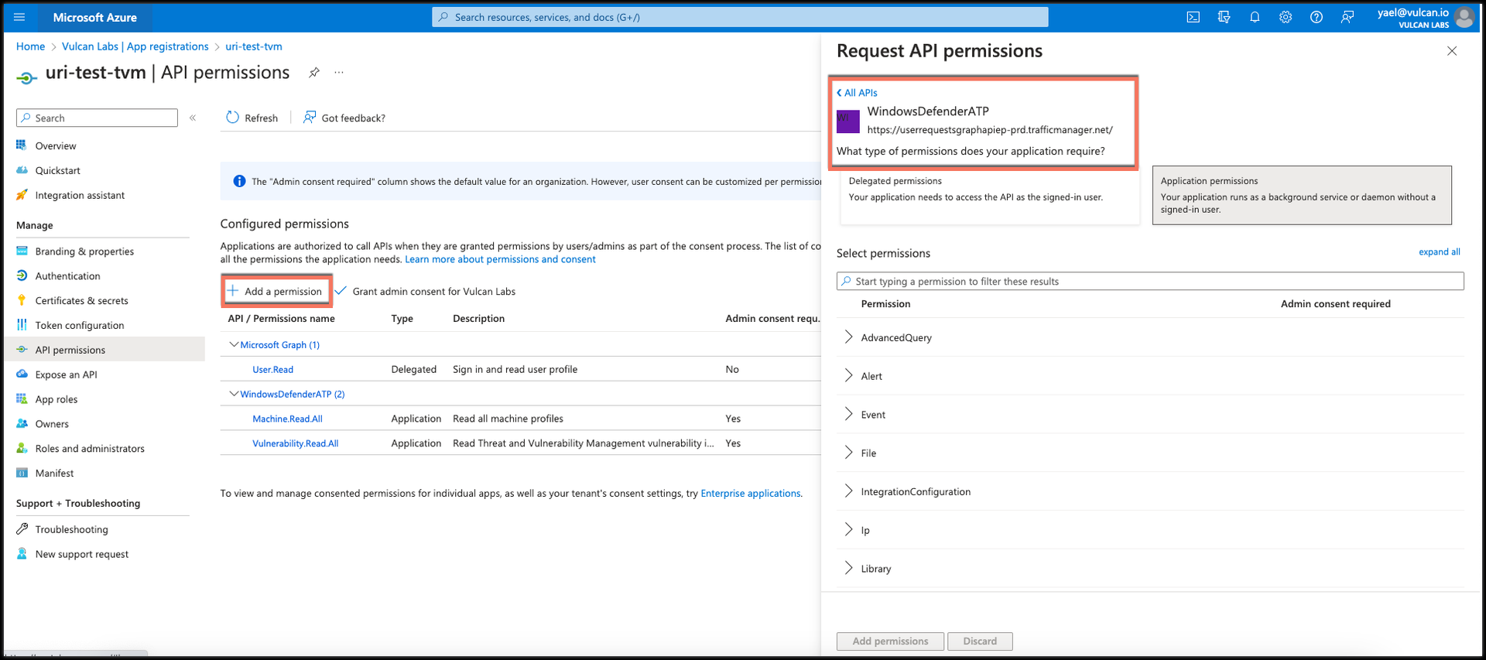The width and height of the screenshot is (1486, 660).
Task: Open the settings gear in header
Action: point(1286,17)
